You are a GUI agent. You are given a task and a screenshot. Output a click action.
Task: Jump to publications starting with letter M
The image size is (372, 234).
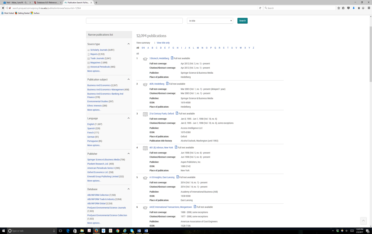[198, 48]
